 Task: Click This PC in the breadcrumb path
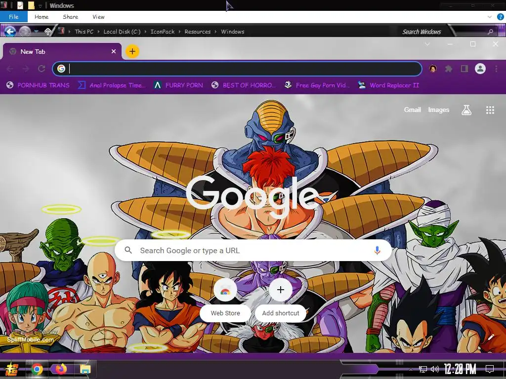[84, 32]
